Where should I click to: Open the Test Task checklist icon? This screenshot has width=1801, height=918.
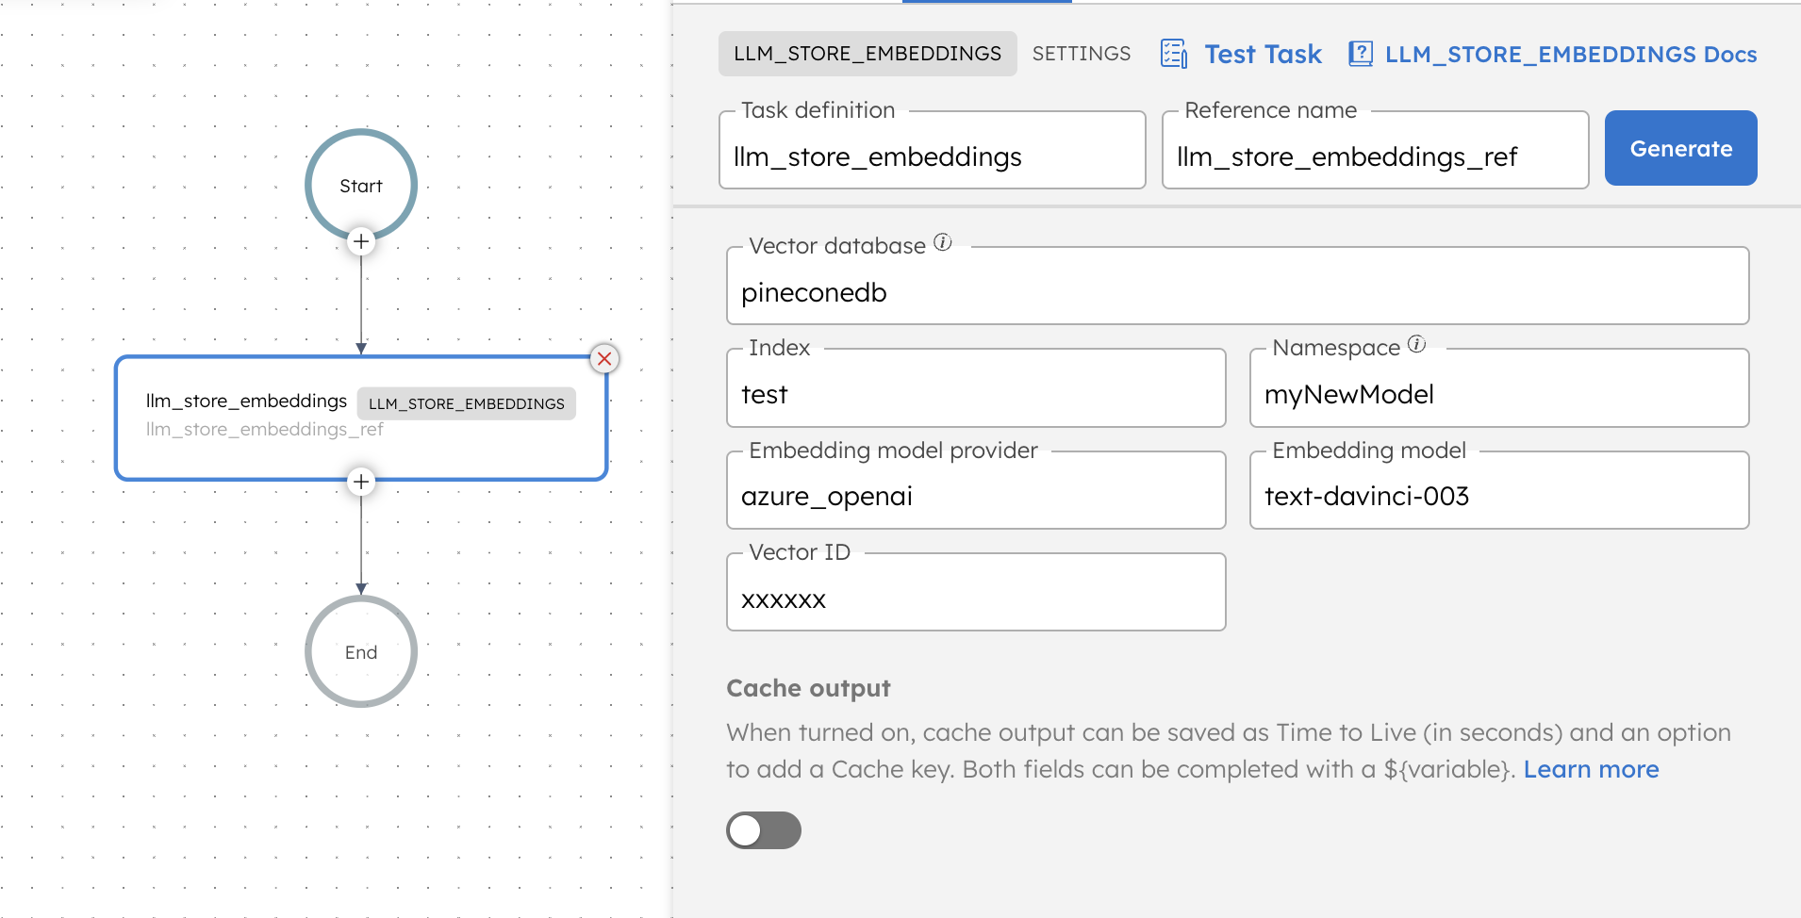coord(1174,54)
